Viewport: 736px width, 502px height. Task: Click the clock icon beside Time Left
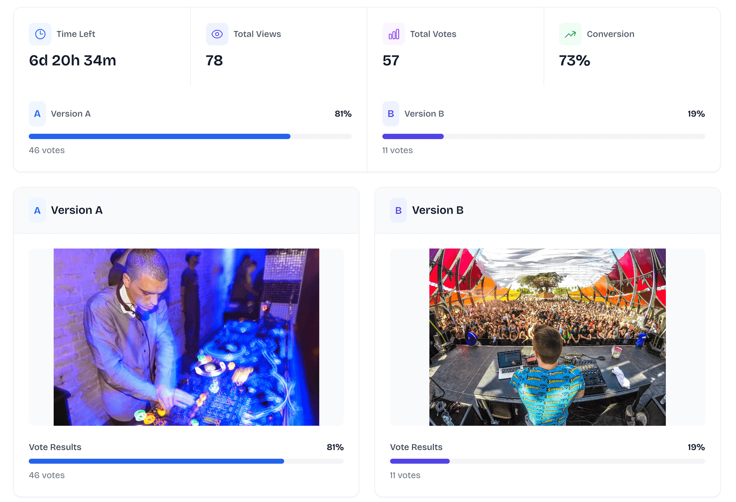pyautogui.click(x=40, y=34)
